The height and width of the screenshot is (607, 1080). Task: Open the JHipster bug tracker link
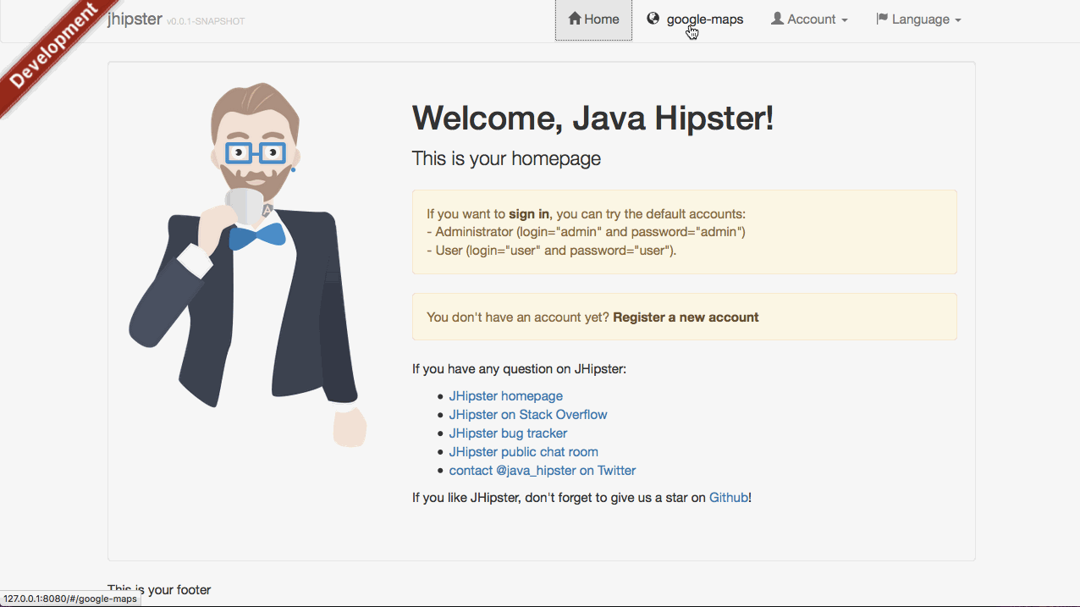pos(508,433)
